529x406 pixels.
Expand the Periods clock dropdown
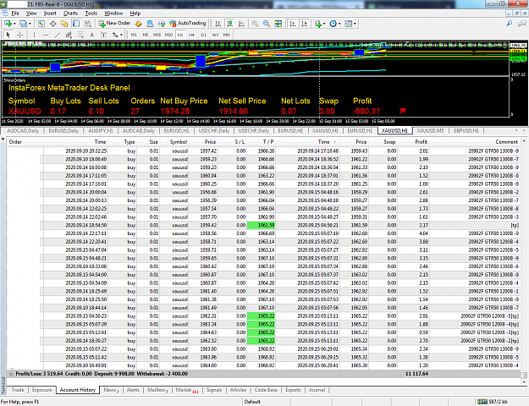(x=339, y=24)
